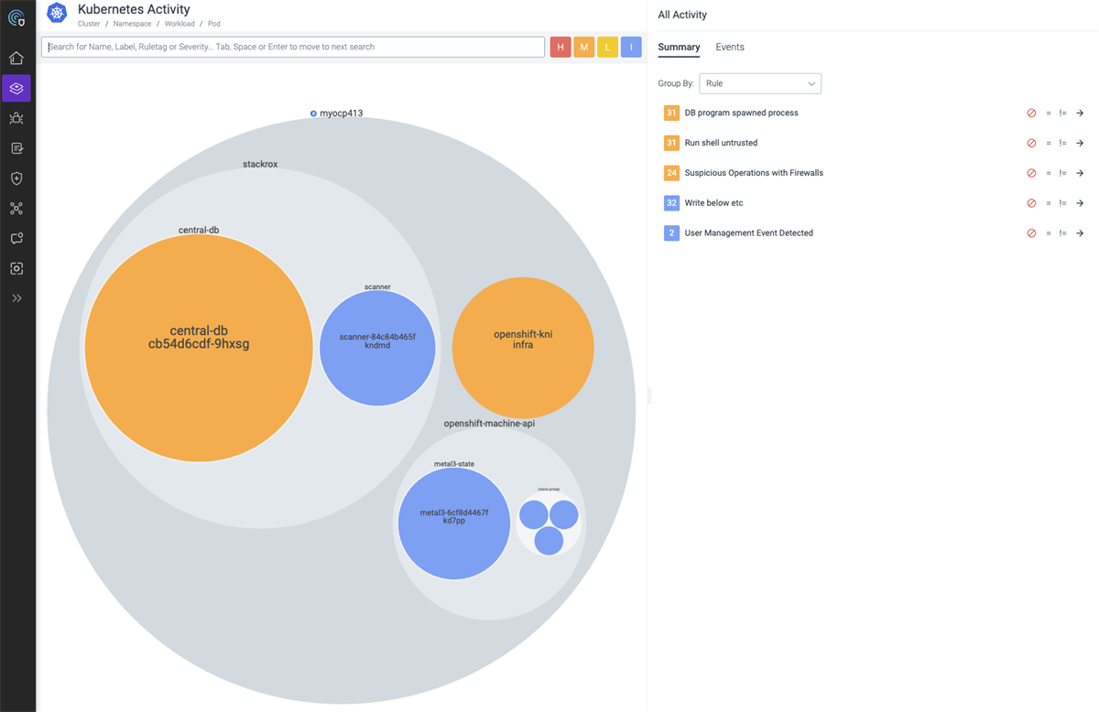1099x712 pixels.
Task: Click the block icon on DB program spawned process
Action: pyautogui.click(x=1031, y=113)
